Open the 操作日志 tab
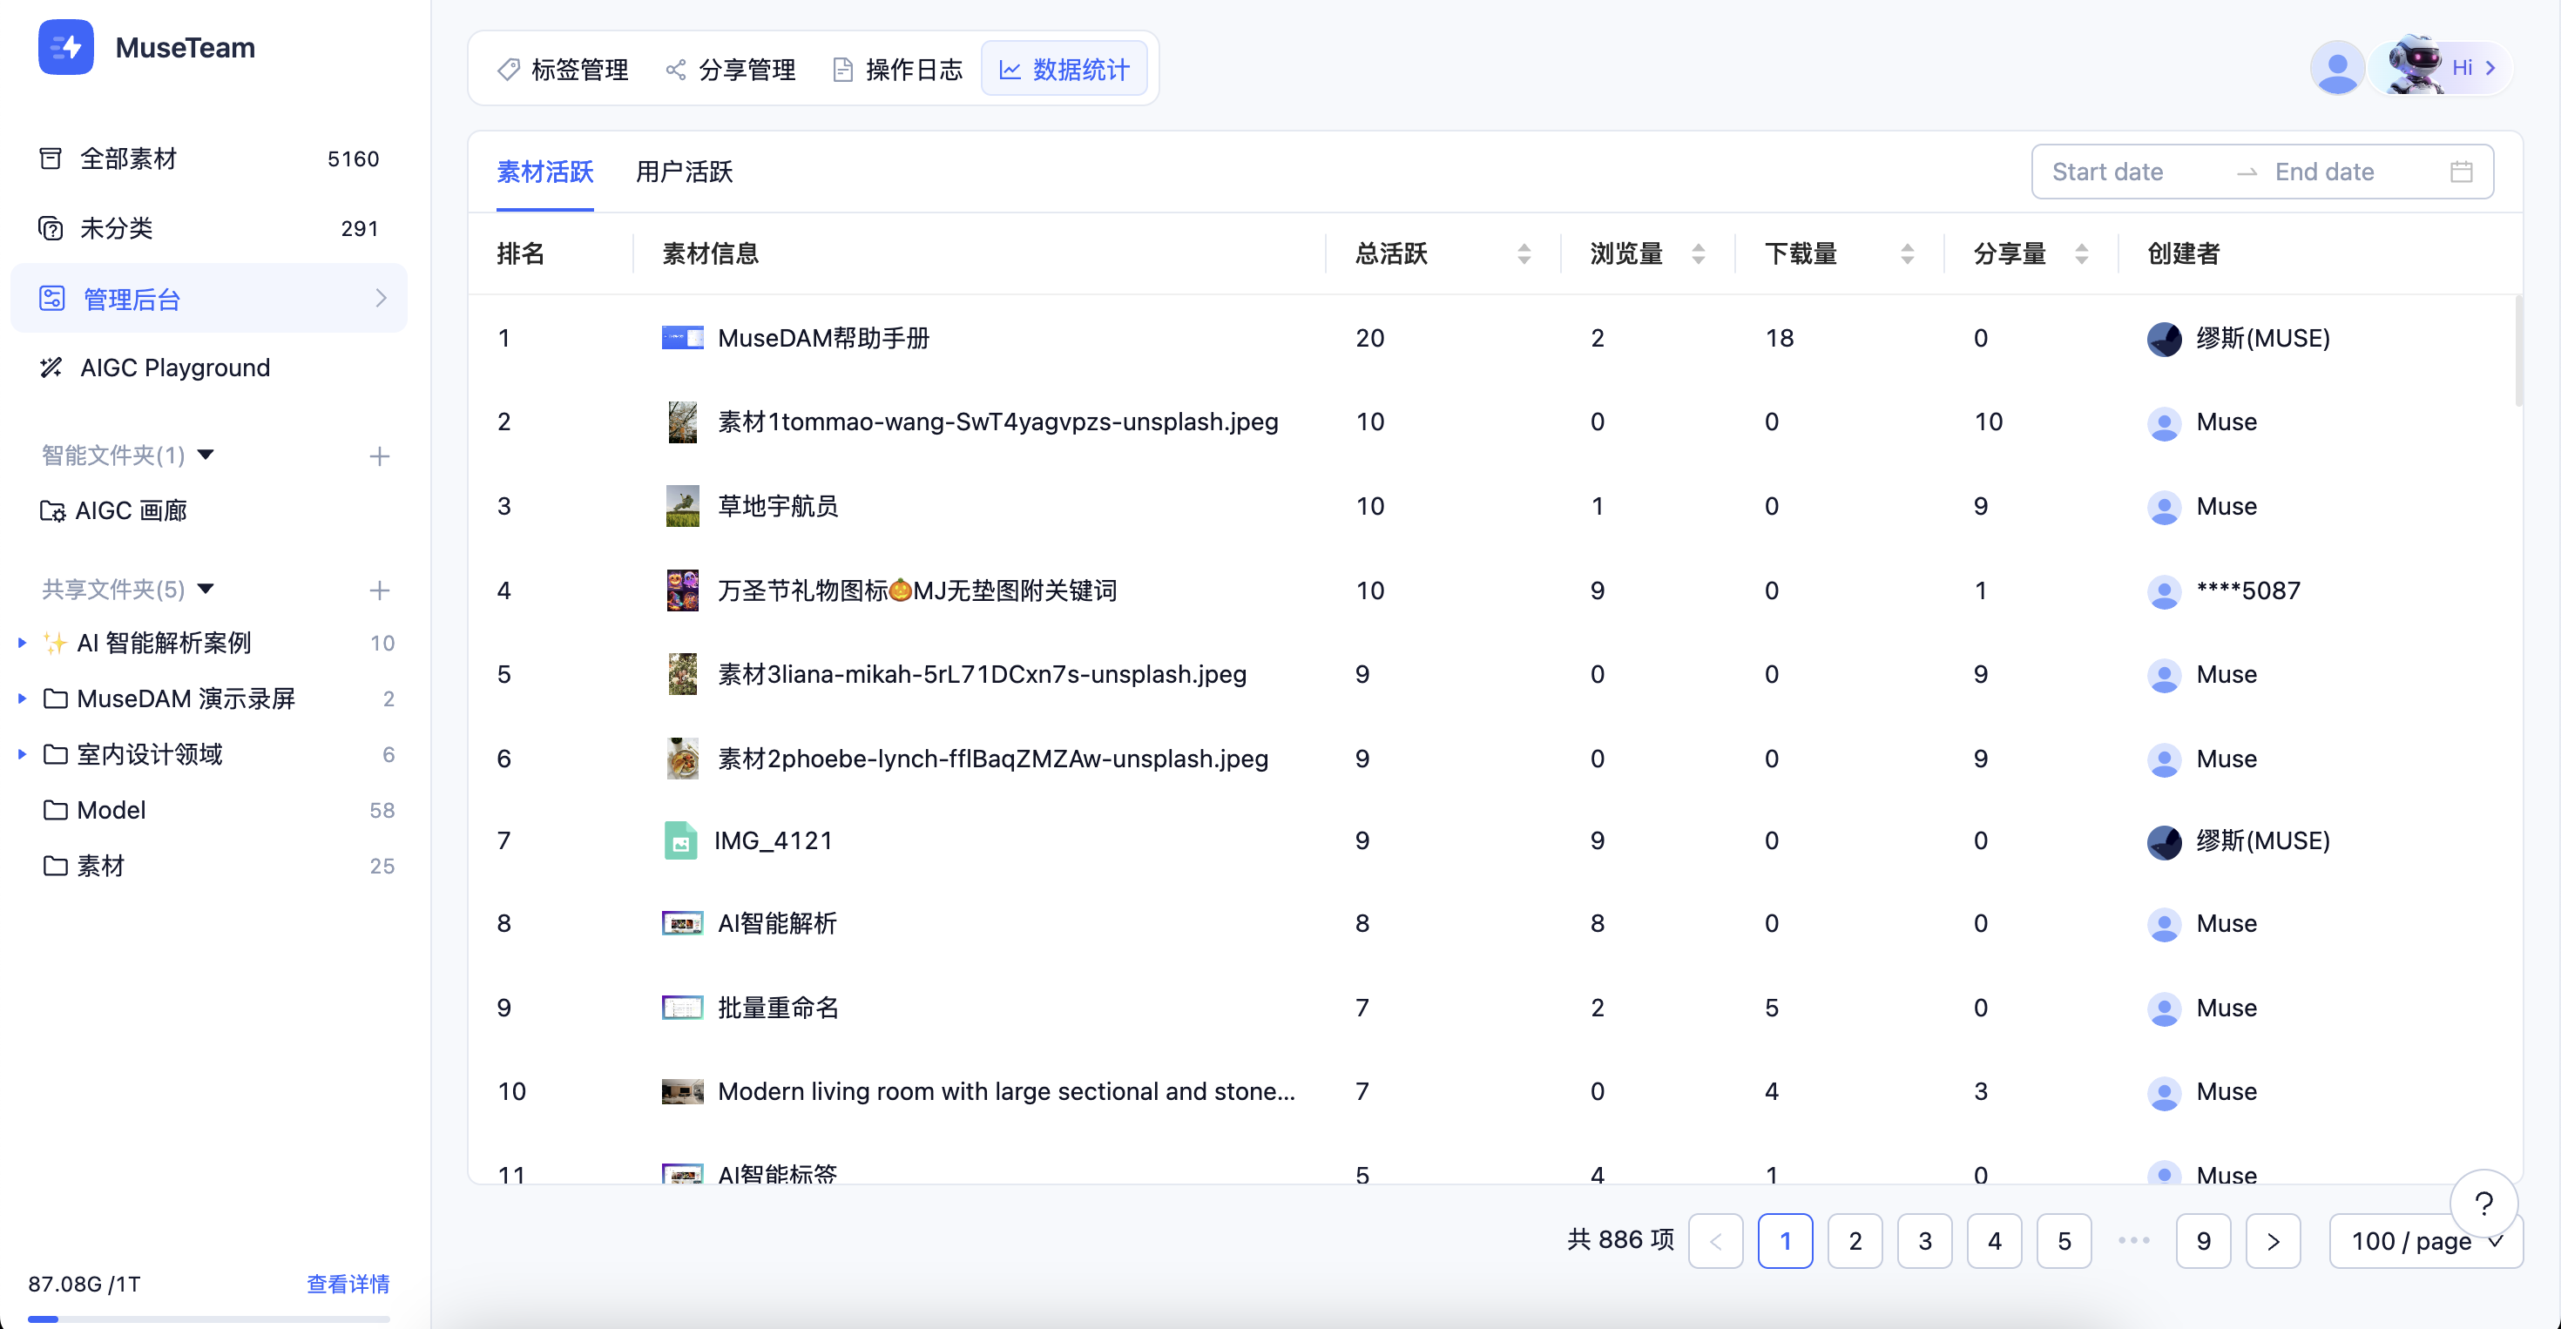This screenshot has height=1329, width=2561. tap(896, 70)
